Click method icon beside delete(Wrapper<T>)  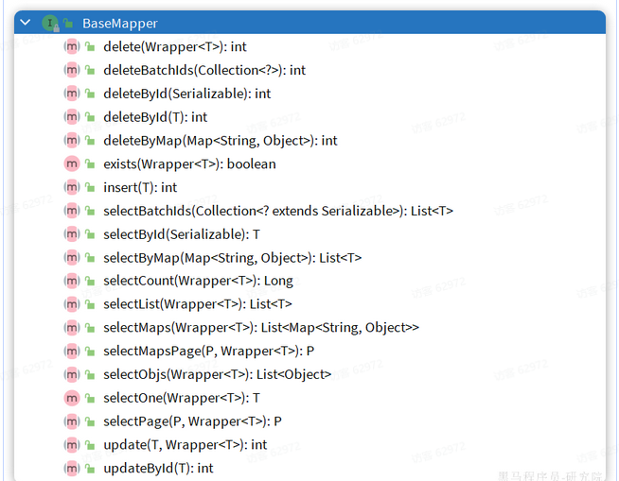click(x=72, y=47)
